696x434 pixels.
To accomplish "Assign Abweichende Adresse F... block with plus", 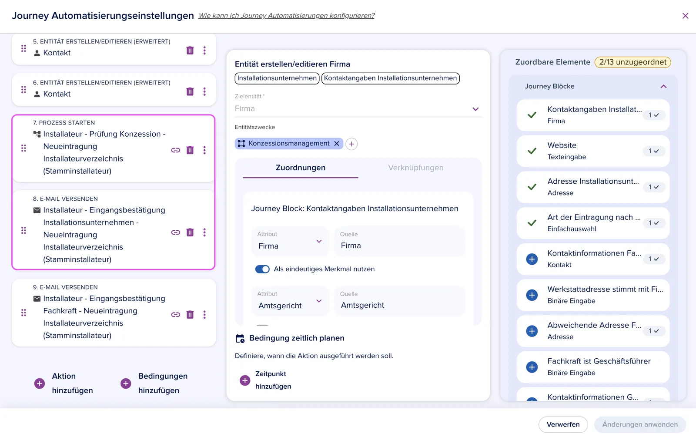I will [x=532, y=331].
